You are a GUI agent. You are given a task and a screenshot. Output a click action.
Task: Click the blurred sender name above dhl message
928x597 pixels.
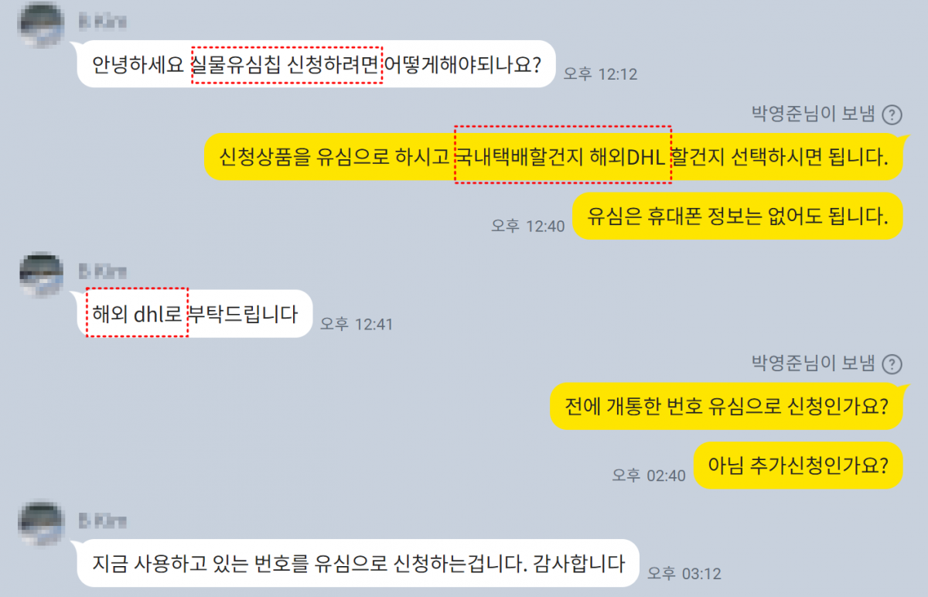(102, 271)
